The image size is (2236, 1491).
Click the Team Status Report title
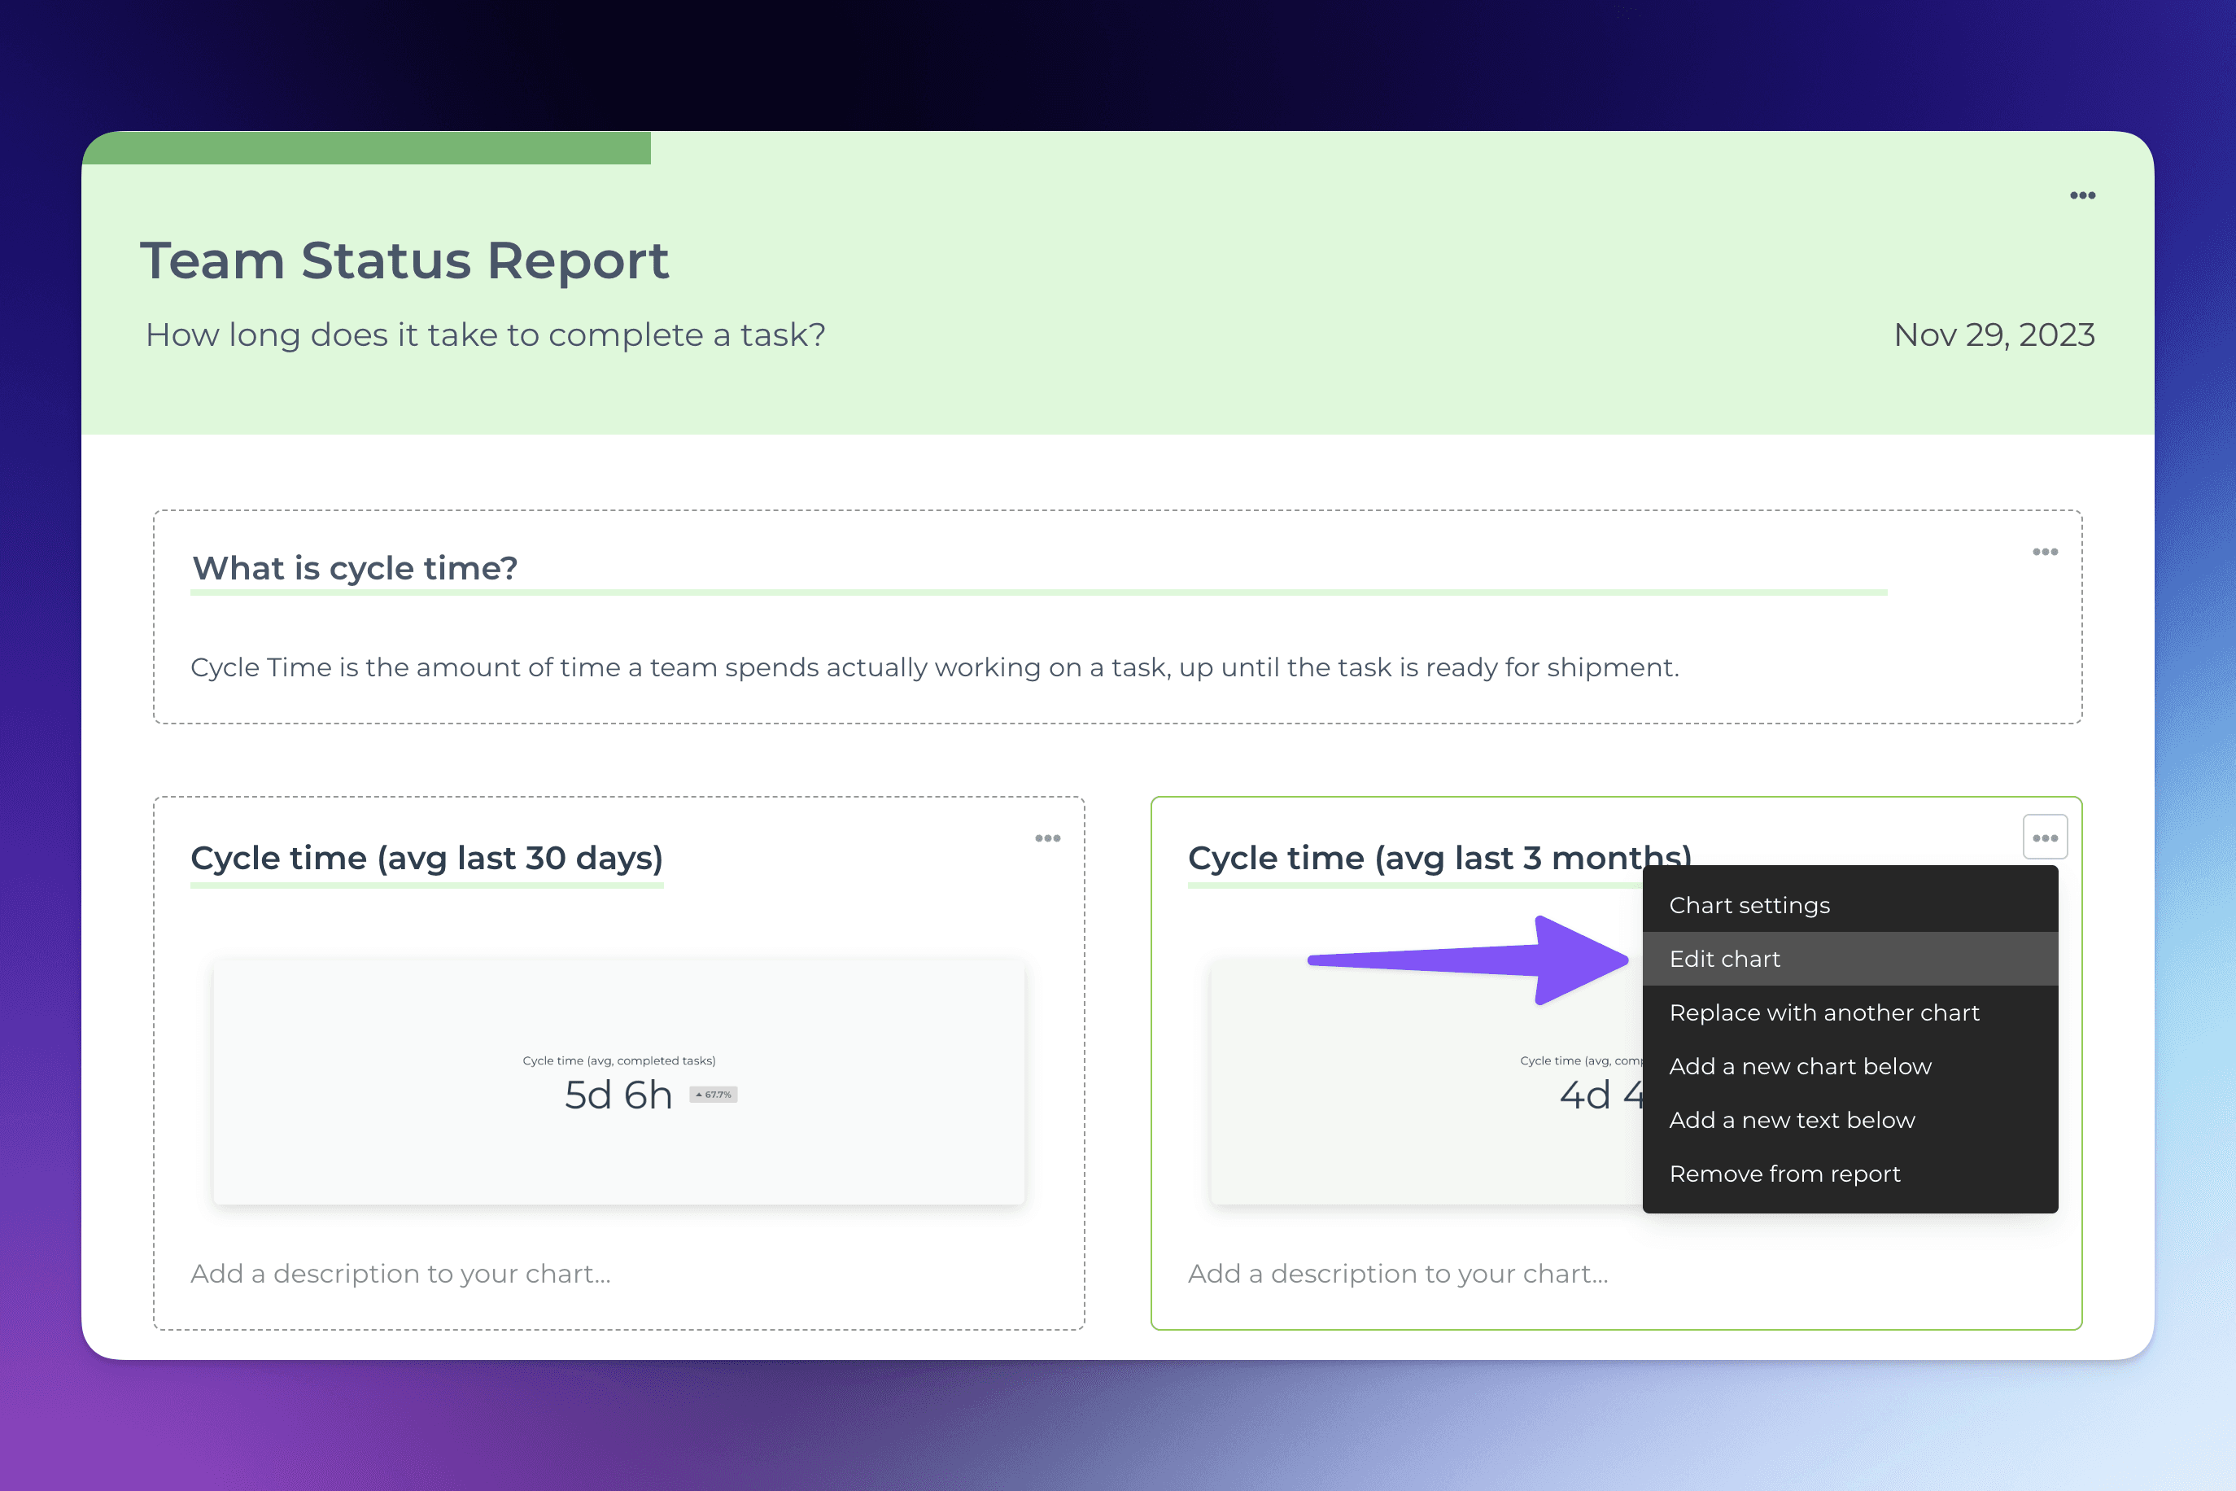pyautogui.click(x=404, y=260)
